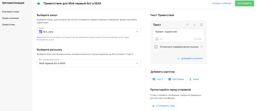The width and height of the screenshot is (257, 111).
Task: Go to the Прием платежей section
Action: [x=11, y=18]
